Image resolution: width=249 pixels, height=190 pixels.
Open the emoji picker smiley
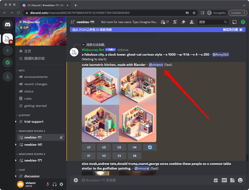pos(240,180)
